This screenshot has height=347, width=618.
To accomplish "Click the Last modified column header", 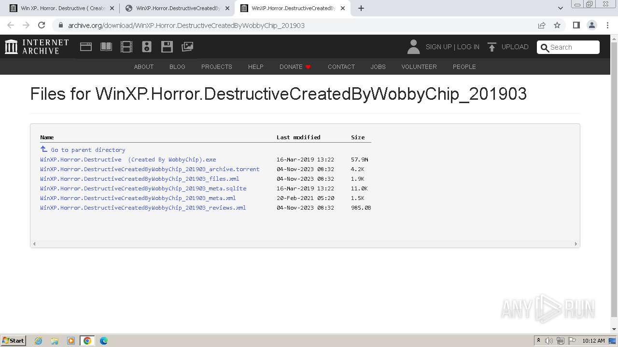I will [298, 137].
